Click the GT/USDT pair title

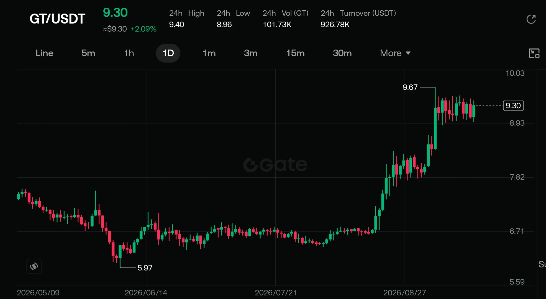57,19
